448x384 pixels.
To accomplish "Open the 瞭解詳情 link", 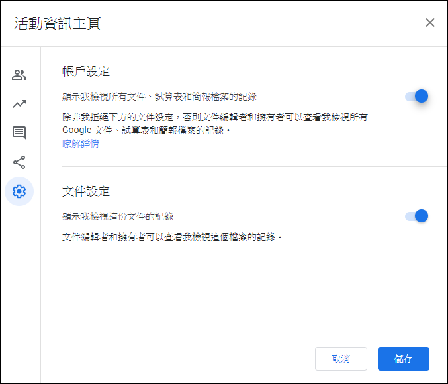I will (81, 143).
